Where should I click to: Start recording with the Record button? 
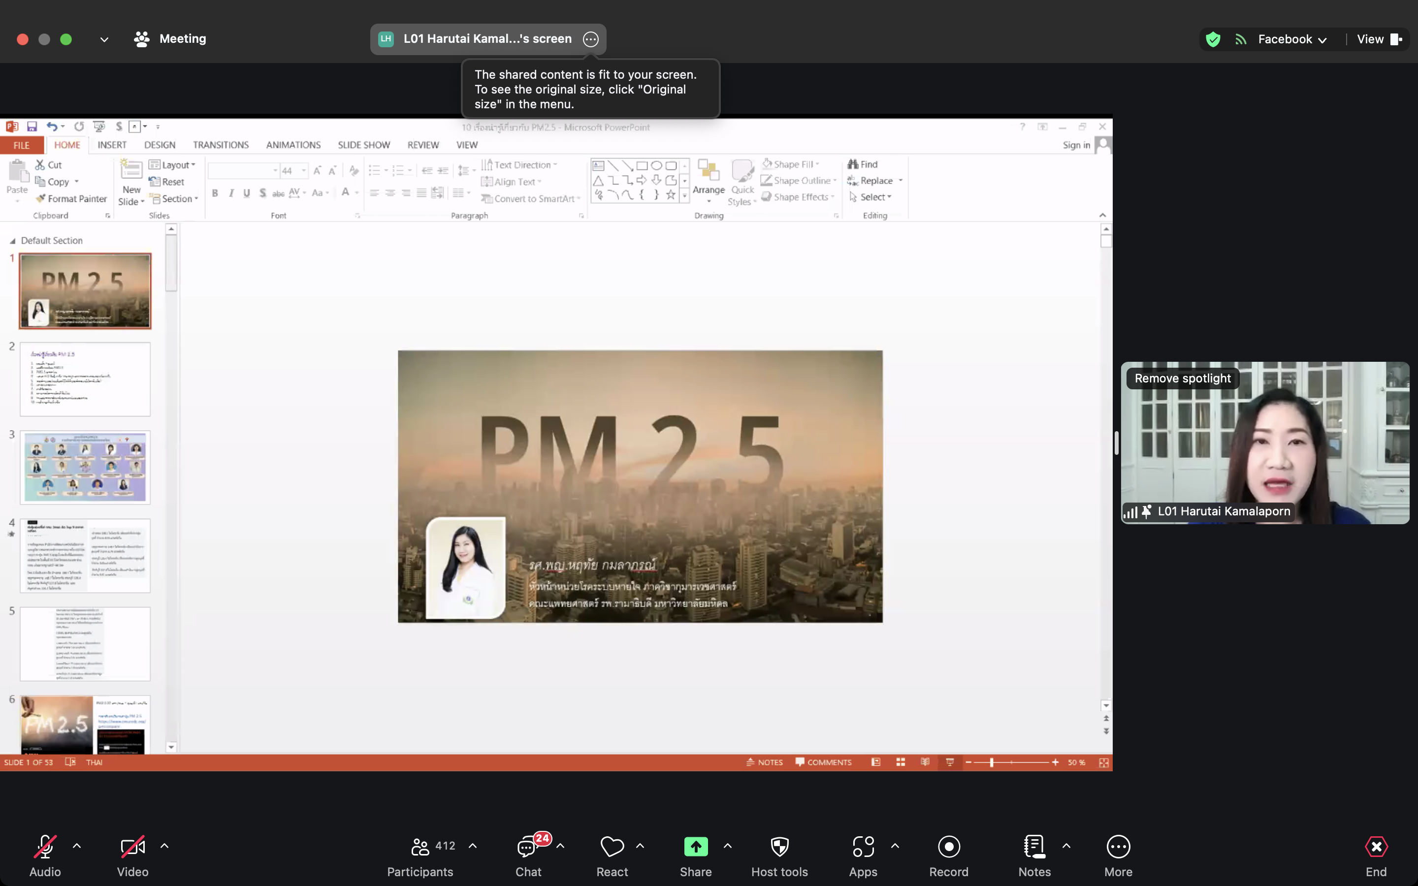(949, 846)
